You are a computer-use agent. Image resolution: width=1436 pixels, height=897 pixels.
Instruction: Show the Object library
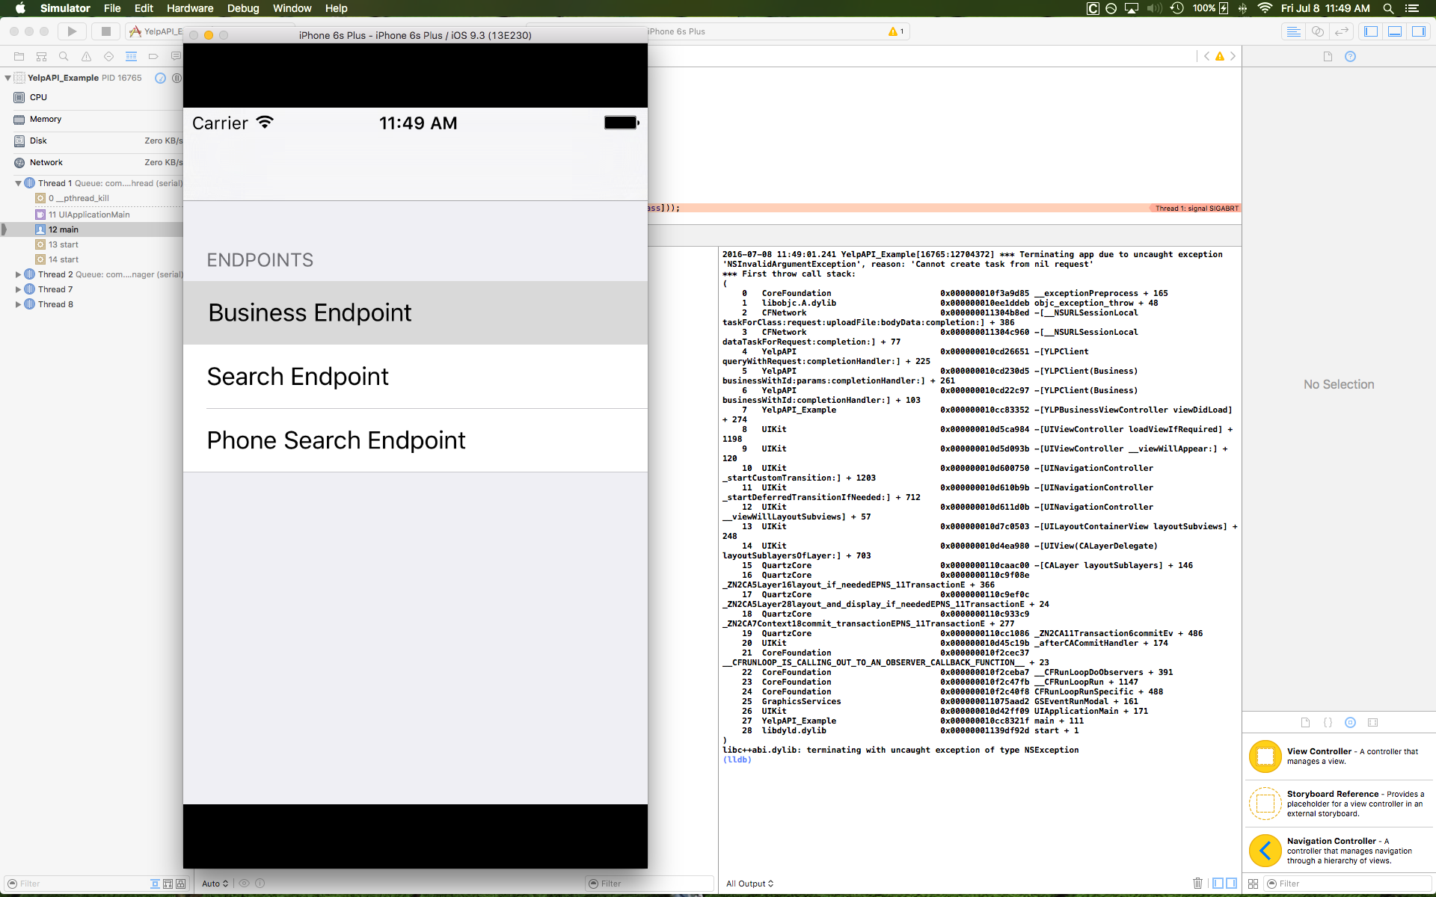point(1350,723)
